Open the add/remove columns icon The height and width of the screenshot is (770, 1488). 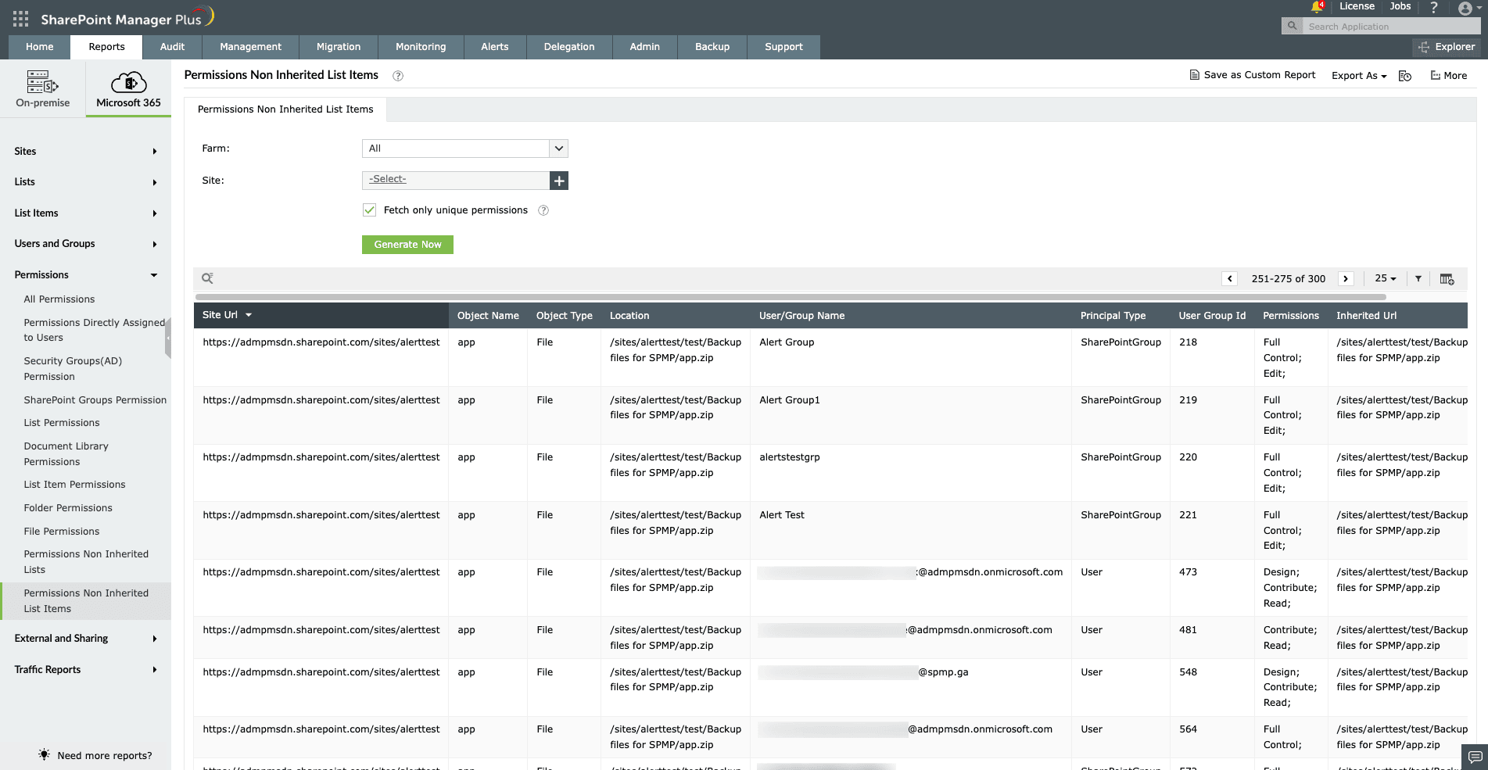pyautogui.click(x=1447, y=279)
